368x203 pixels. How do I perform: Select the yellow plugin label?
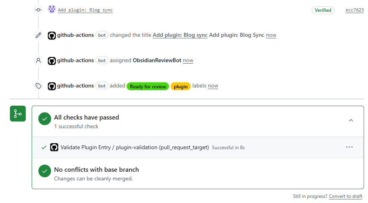[180, 86]
